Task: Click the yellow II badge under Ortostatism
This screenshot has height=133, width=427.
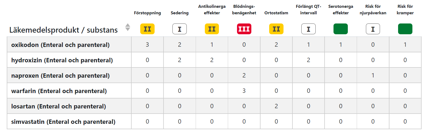Action: click(x=276, y=29)
